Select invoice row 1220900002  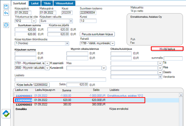coord(96,100)
